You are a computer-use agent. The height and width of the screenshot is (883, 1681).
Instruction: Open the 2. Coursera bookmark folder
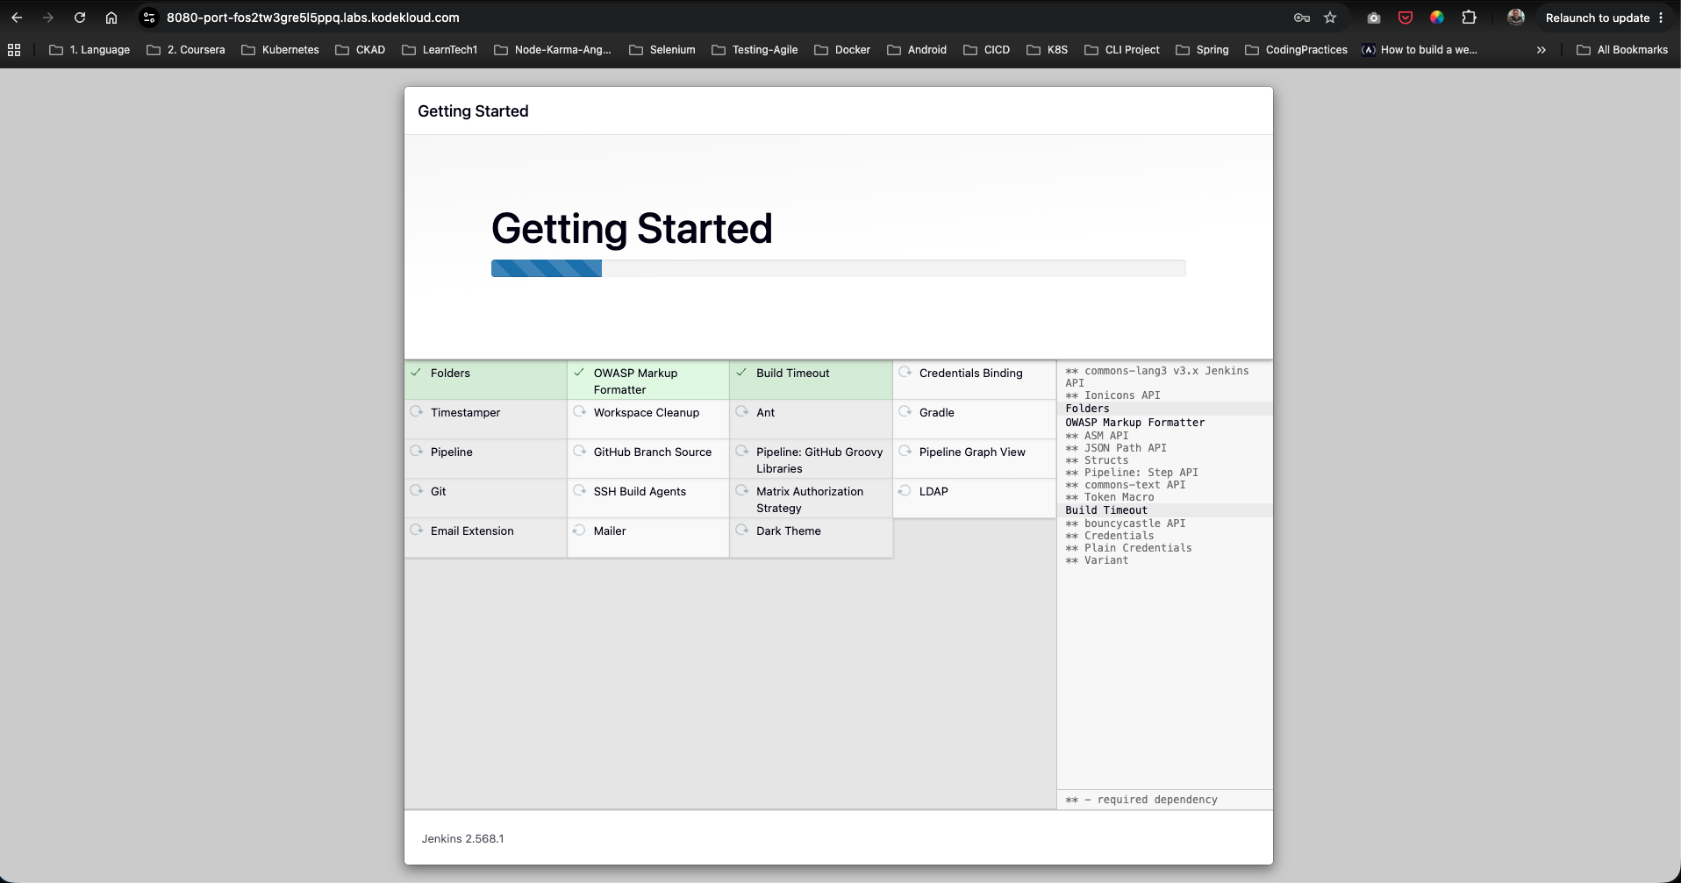[x=186, y=50]
